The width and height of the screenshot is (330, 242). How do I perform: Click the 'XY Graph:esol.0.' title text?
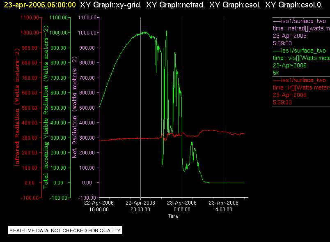294,5
